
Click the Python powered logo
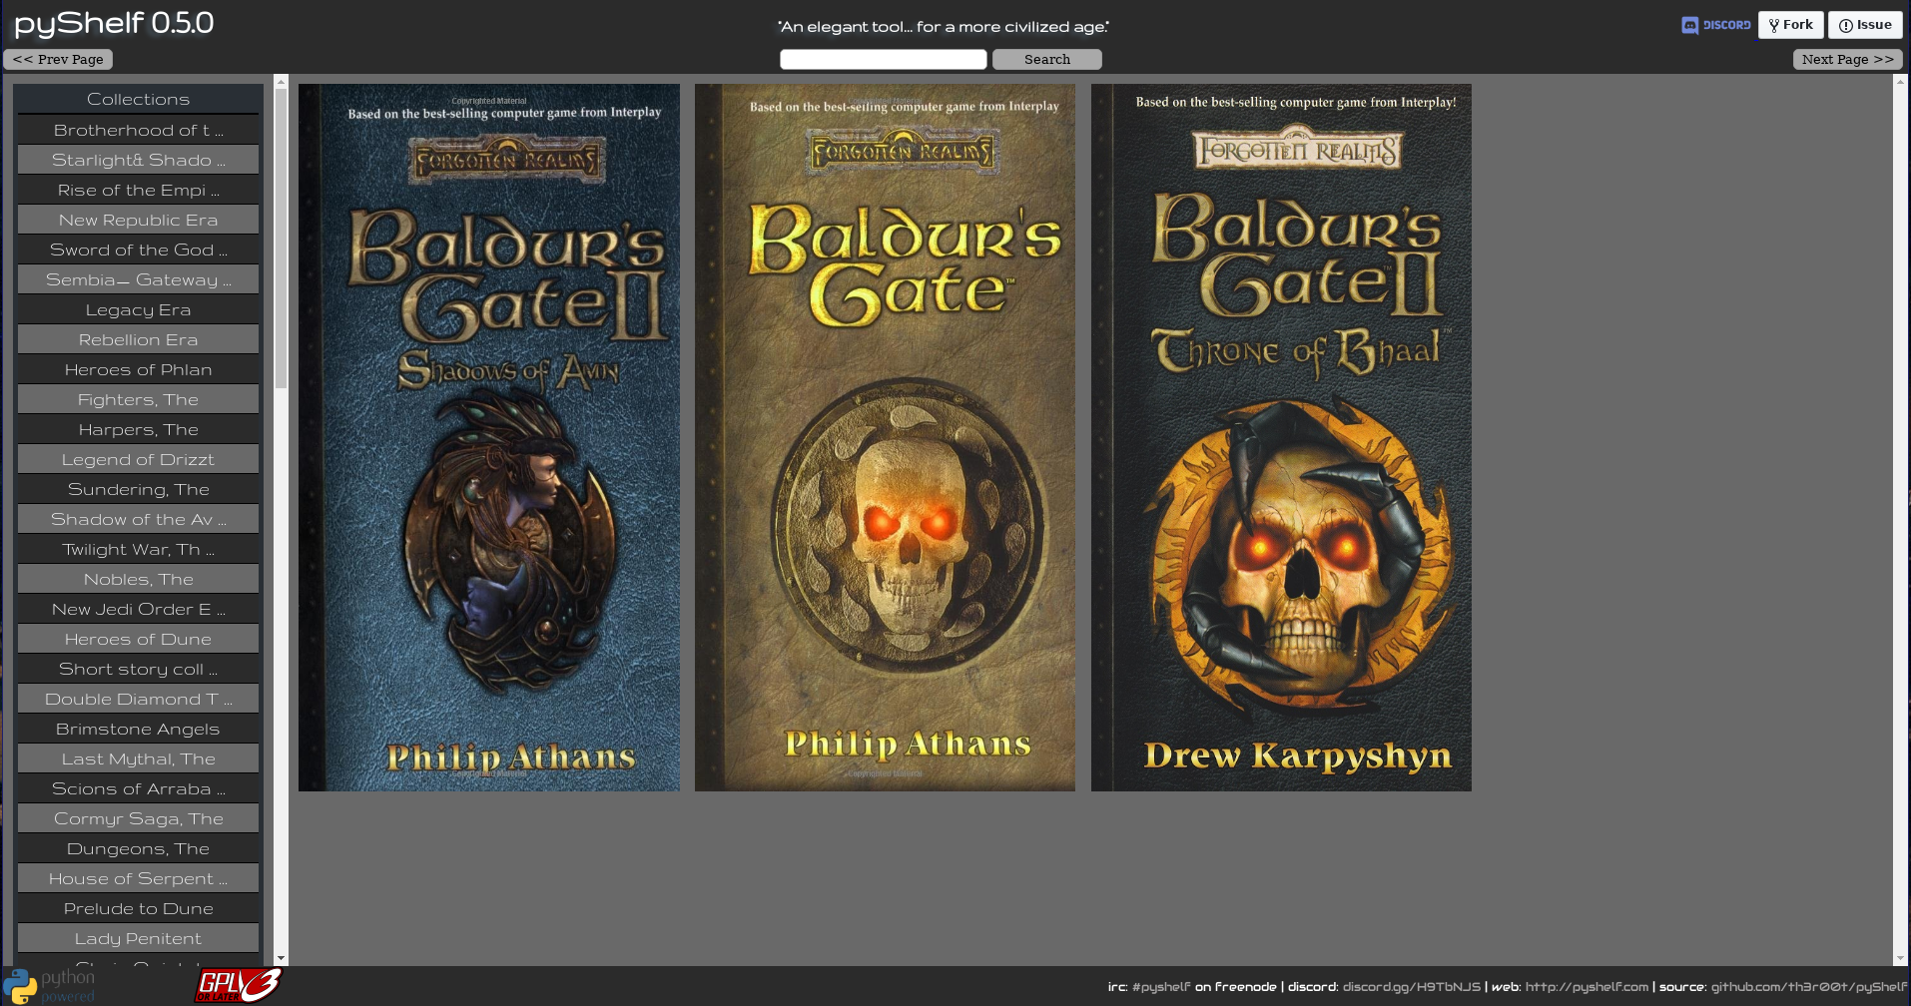pyautogui.click(x=50, y=985)
